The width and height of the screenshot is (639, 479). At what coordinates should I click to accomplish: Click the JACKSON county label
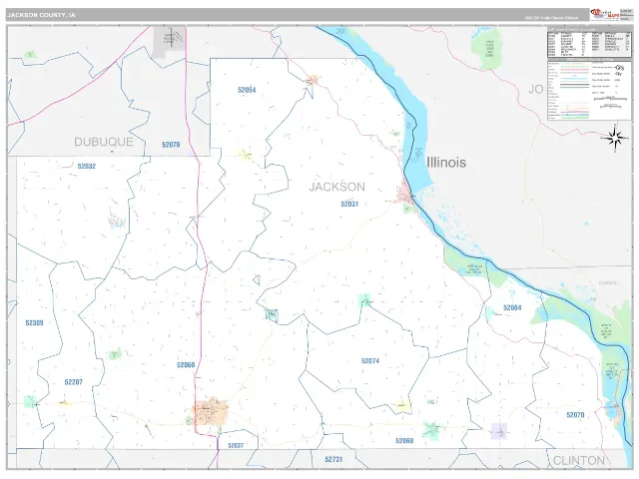point(337,187)
